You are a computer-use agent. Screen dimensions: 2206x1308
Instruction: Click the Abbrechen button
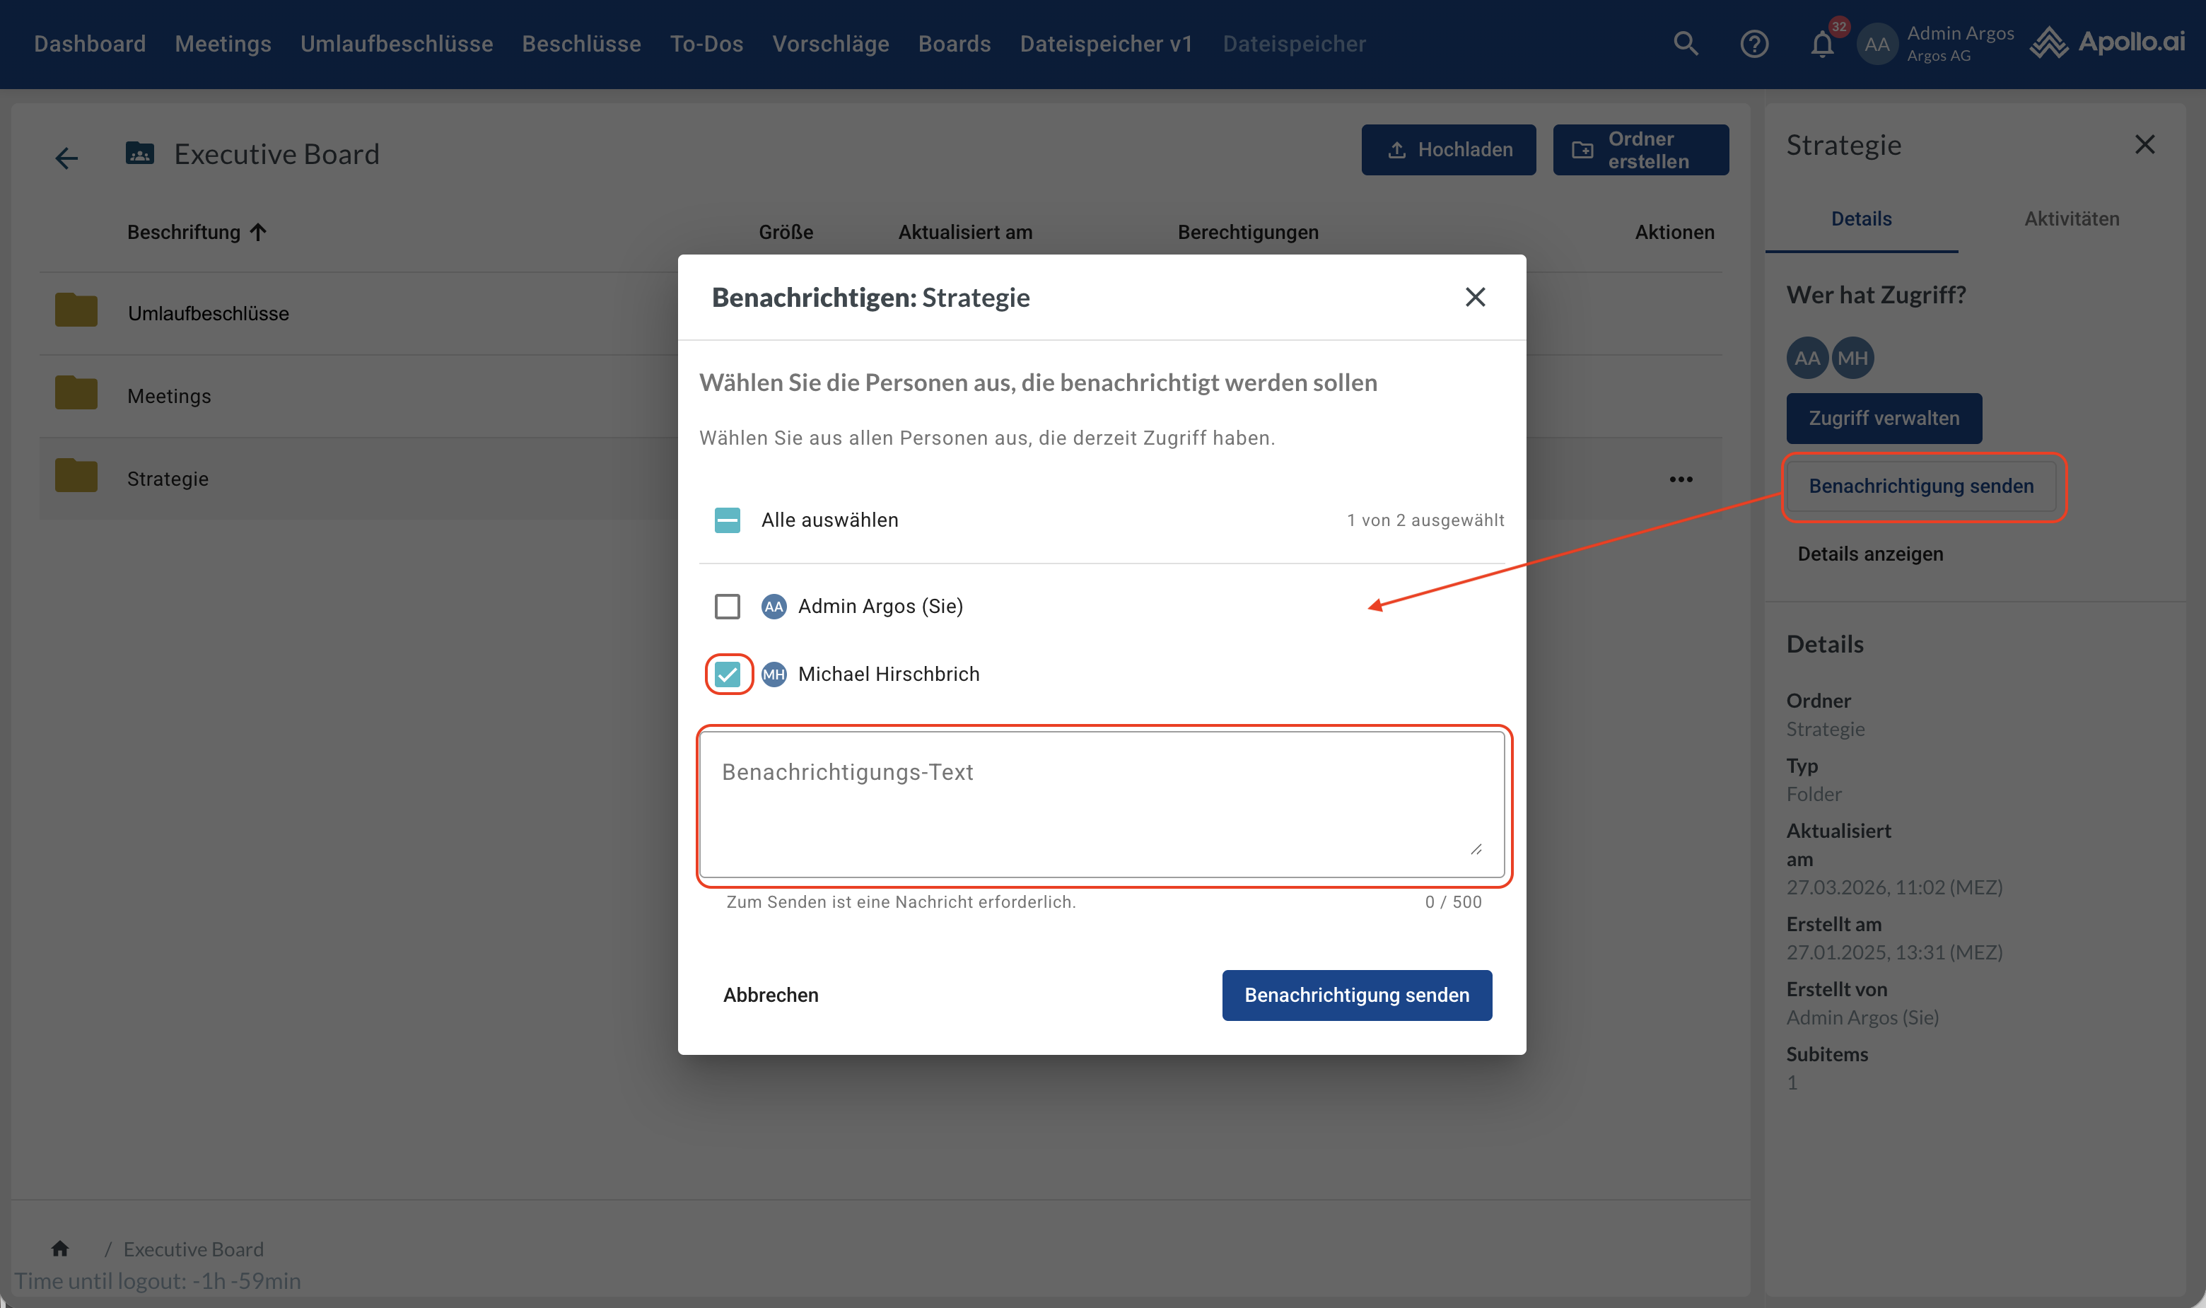tap(770, 995)
